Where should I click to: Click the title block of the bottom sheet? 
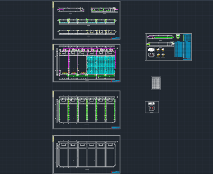[x=116, y=172]
